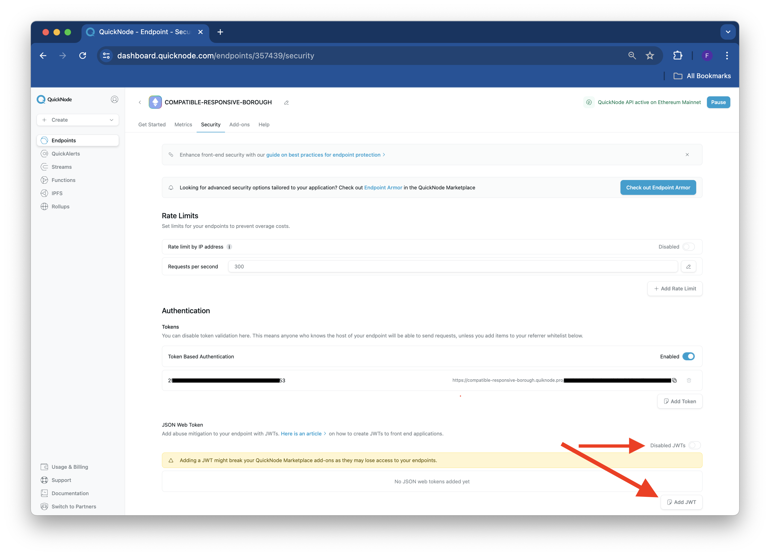This screenshot has height=556, width=770.
Task: Open the Here is an article link
Action: [x=301, y=434]
